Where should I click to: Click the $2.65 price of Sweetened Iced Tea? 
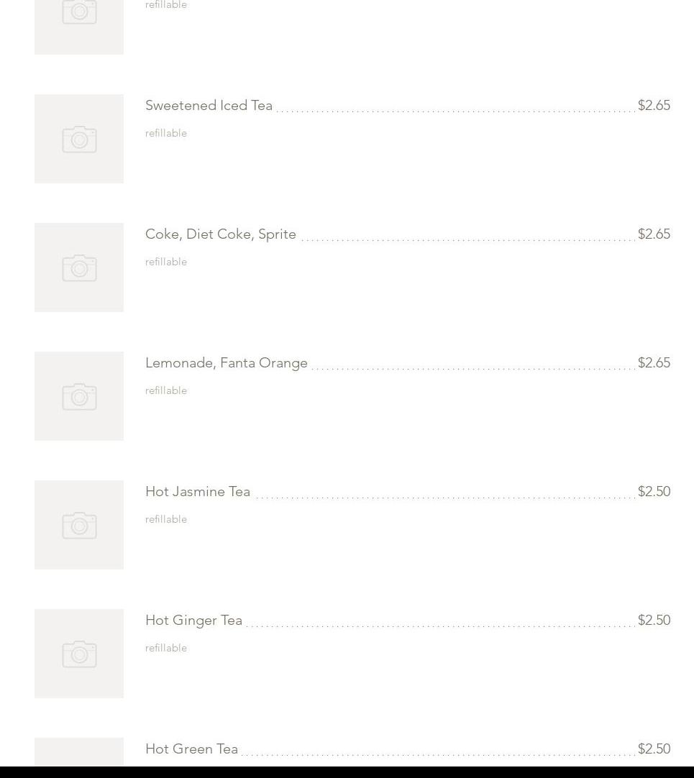(654, 106)
